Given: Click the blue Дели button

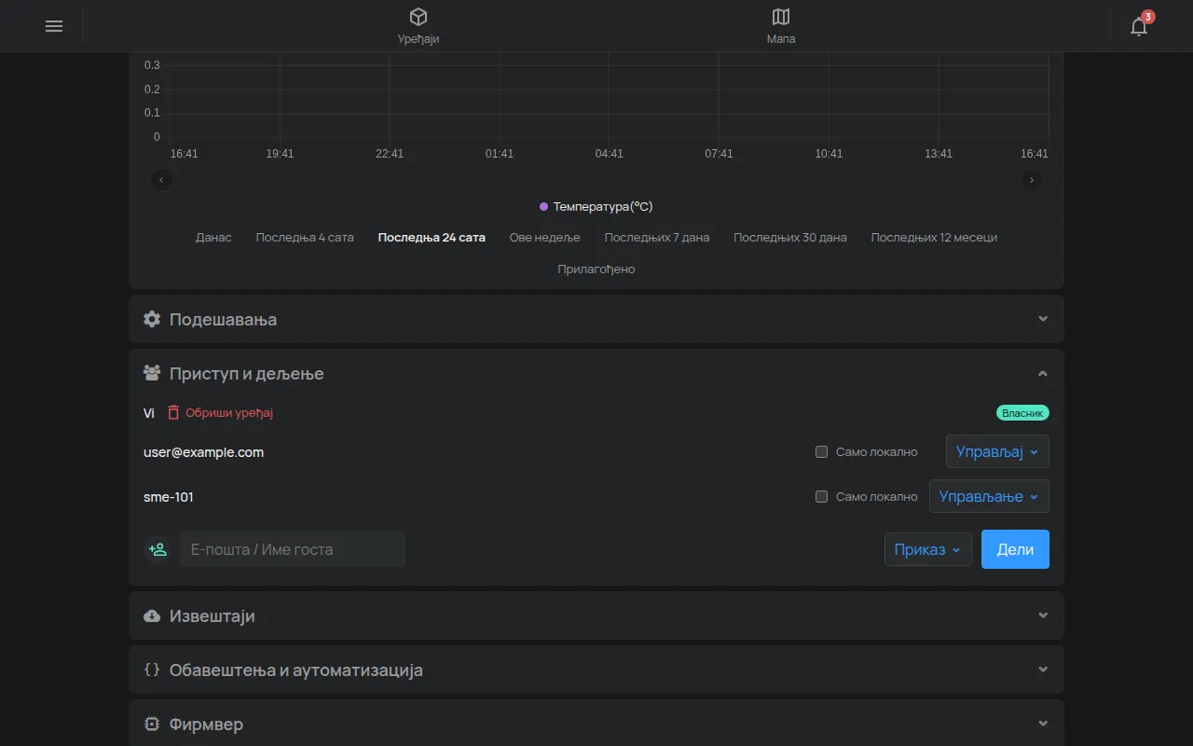Looking at the screenshot, I should (x=1015, y=549).
